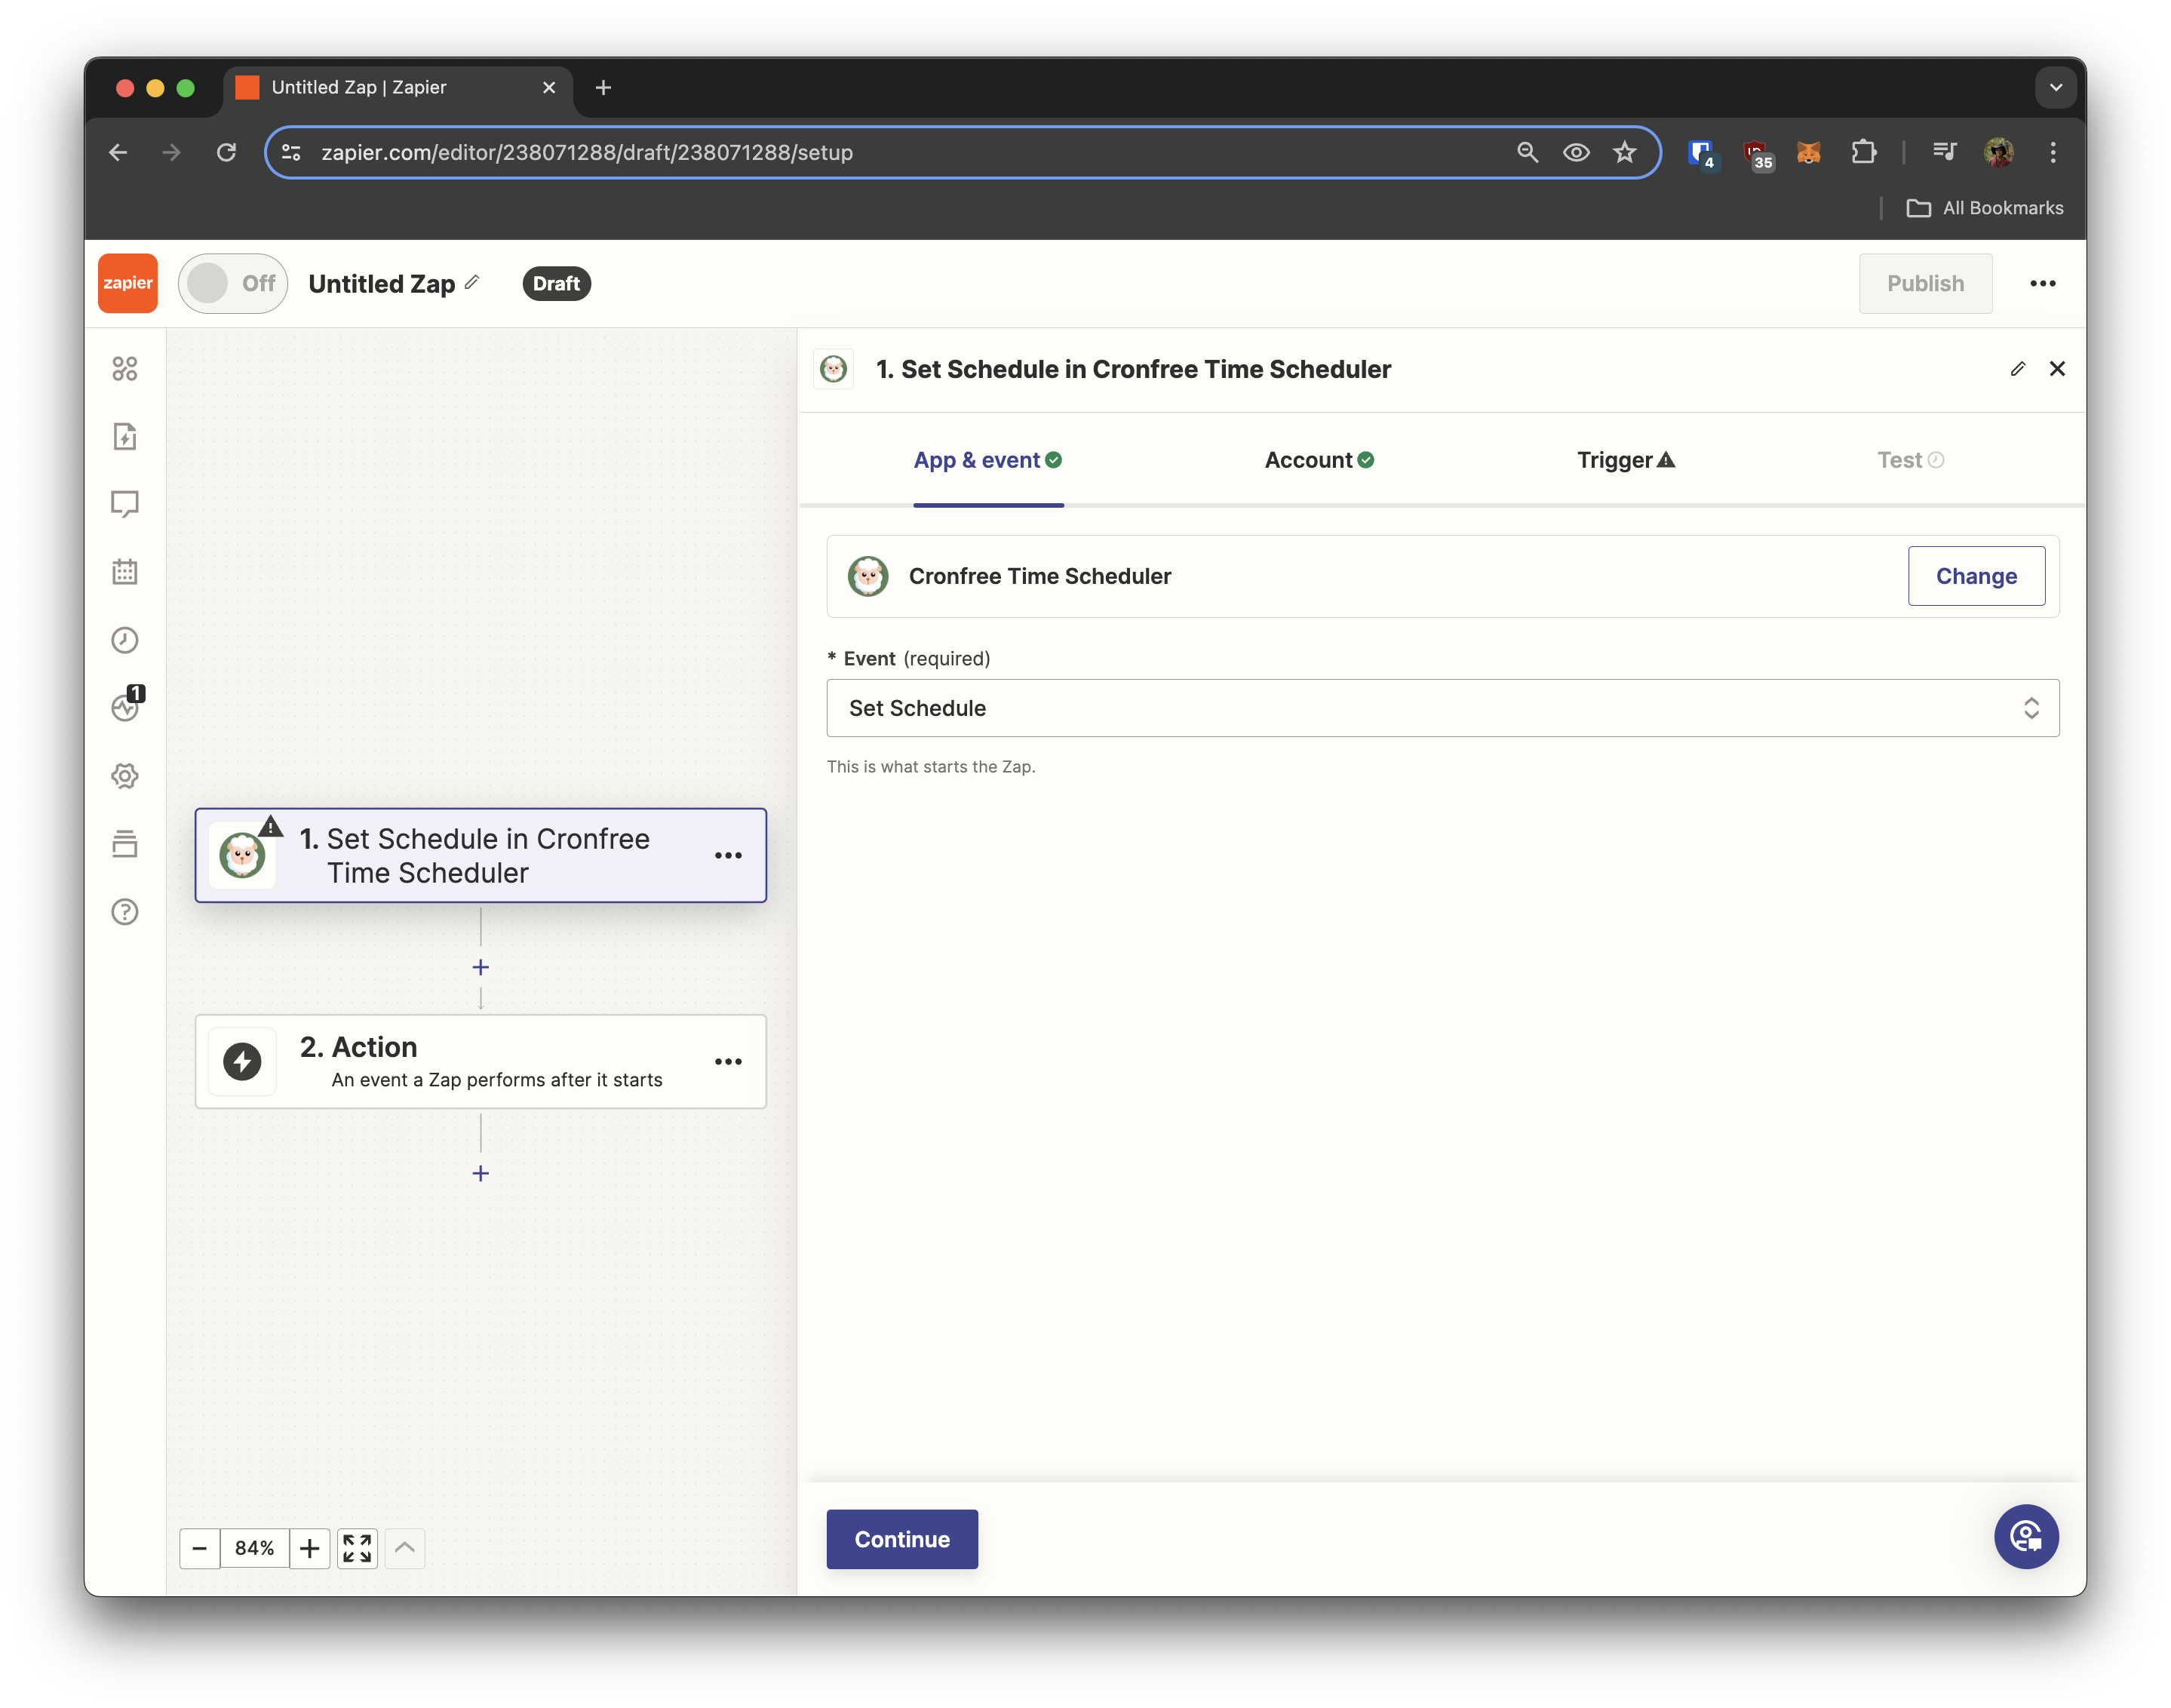
Task: Switch to the Trigger tab
Action: [x=1625, y=460]
